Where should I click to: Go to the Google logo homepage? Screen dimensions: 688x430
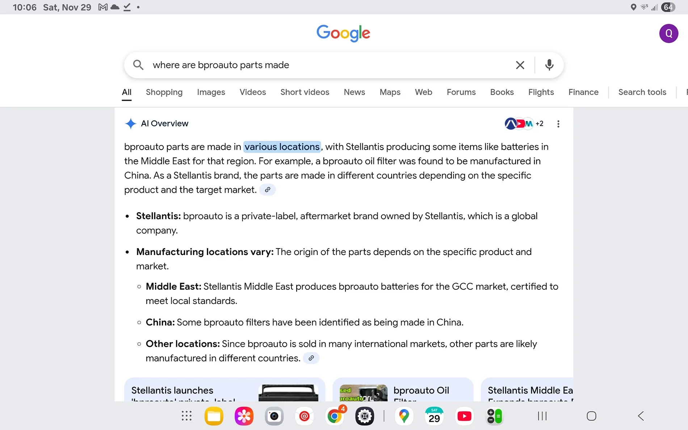click(343, 33)
